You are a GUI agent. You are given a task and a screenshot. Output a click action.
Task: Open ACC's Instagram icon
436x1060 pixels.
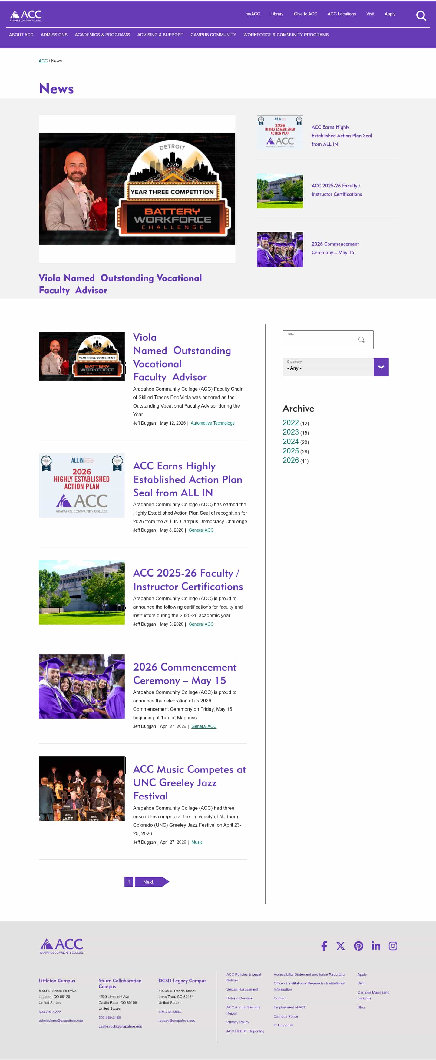[x=393, y=946]
